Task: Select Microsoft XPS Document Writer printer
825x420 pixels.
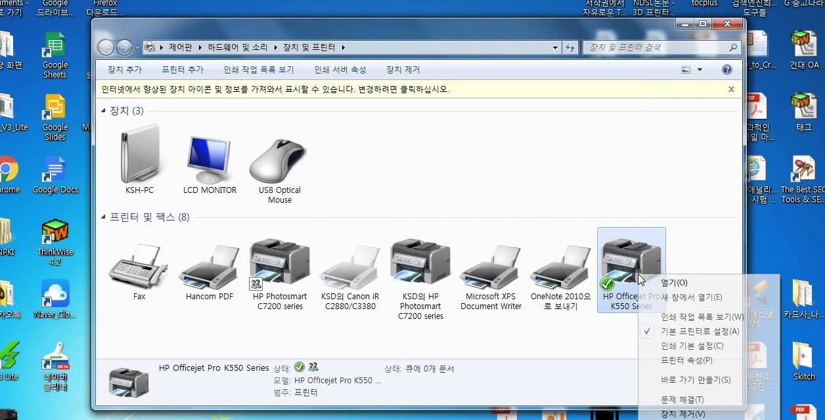Action: 491,267
